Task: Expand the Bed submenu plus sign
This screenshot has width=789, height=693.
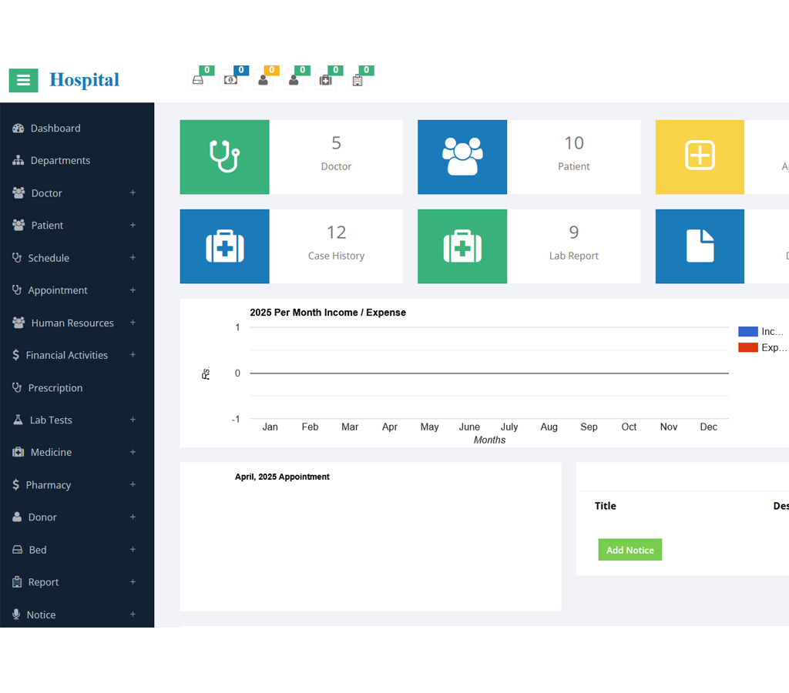Action: pyautogui.click(x=133, y=549)
